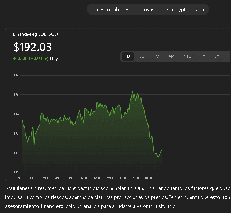Click the chart's highest peak above 195

click(x=132, y=91)
